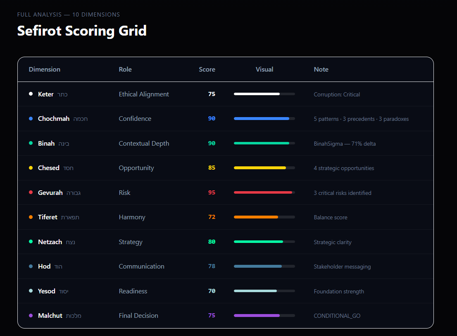Click the Ethical Alignment role text
Viewport: 457px width, 336px height.
click(144, 94)
